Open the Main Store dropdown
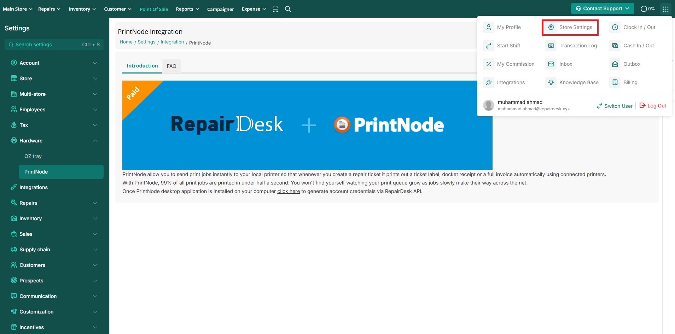This screenshot has height=334, width=675. click(x=17, y=9)
